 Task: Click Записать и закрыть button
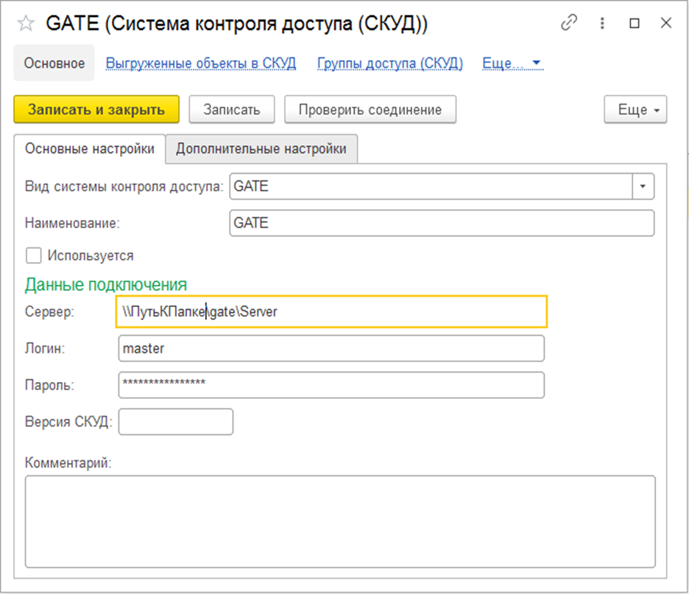click(96, 110)
